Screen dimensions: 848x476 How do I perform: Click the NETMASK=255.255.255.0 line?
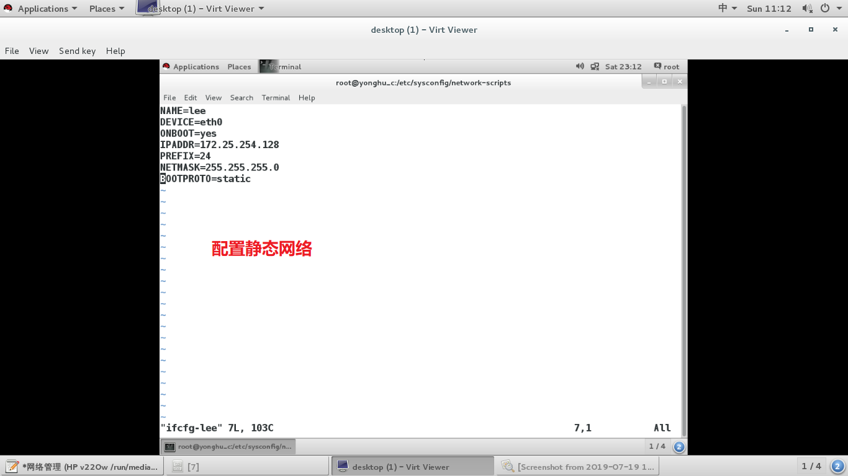pos(220,167)
